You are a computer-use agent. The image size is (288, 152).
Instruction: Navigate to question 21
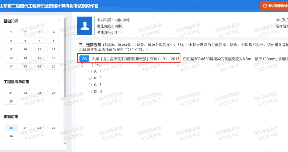point(11,93)
